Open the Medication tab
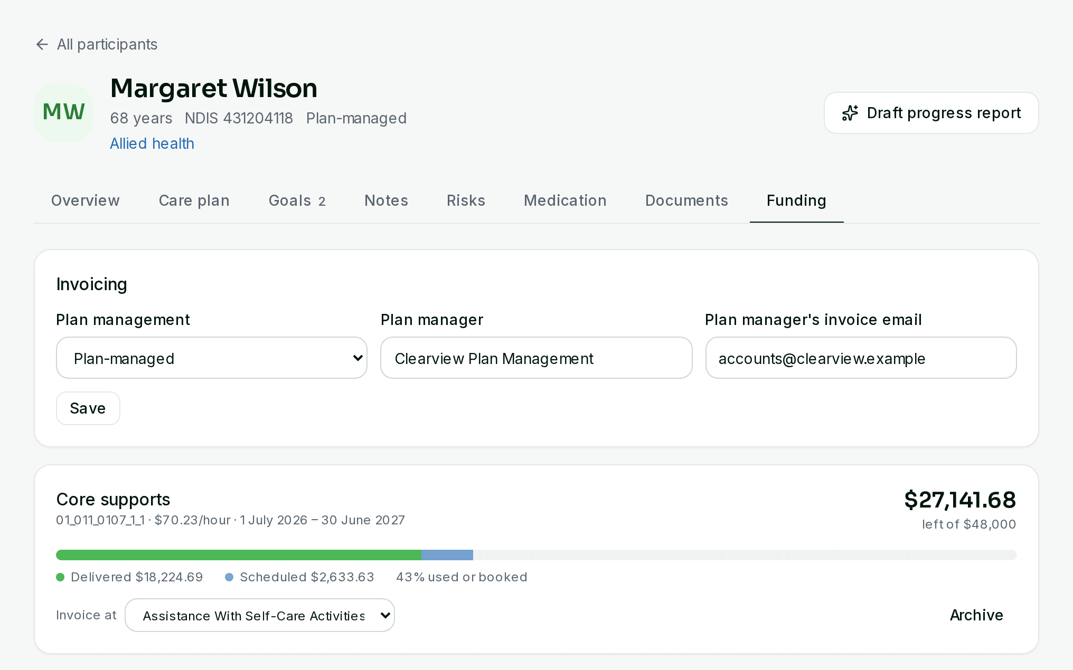 coord(565,200)
